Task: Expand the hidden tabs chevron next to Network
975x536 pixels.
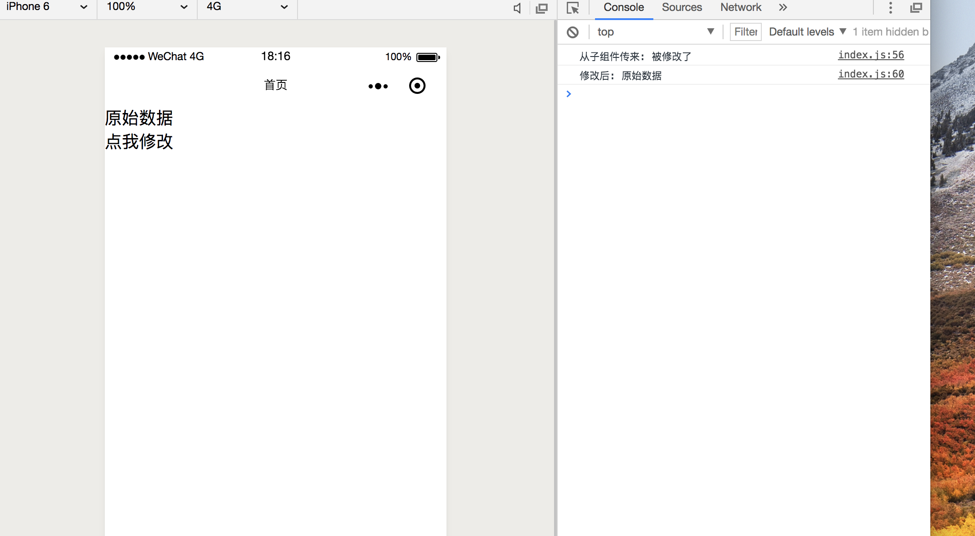Action: 783,7
